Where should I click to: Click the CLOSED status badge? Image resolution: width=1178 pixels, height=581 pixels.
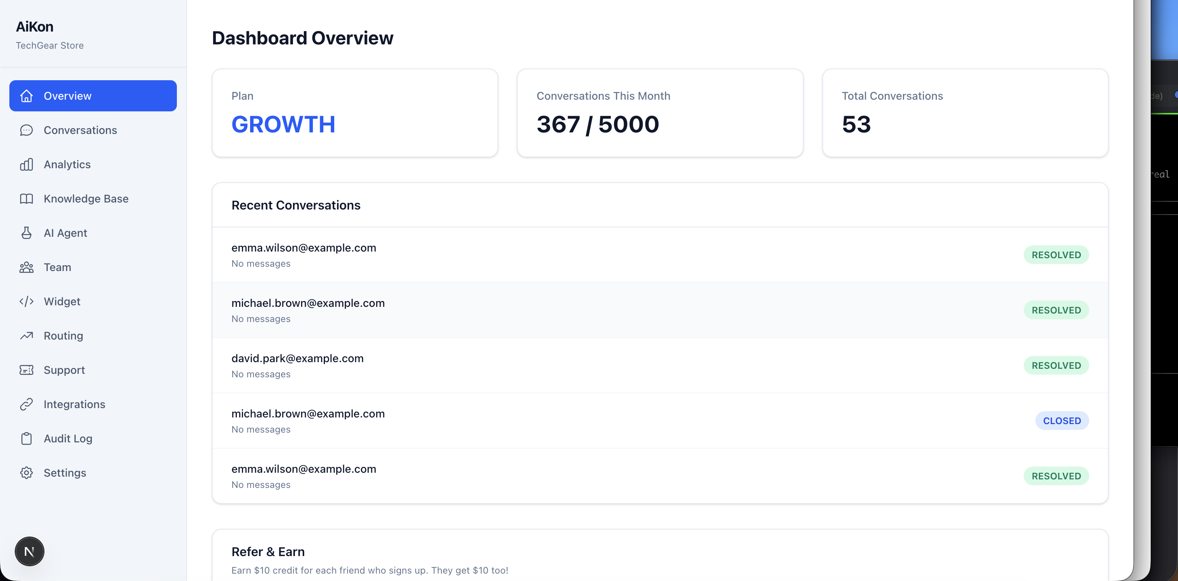pyautogui.click(x=1062, y=421)
